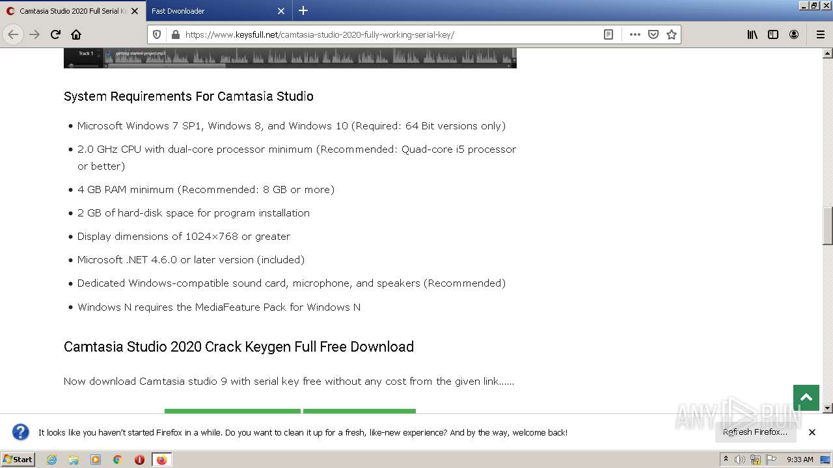Image resolution: width=833 pixels, height=468 pixels.
Task: Launch Chrome from the taskbar
Action: click(118, 460)
